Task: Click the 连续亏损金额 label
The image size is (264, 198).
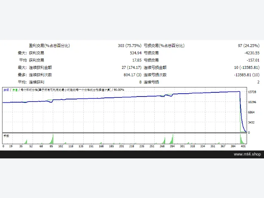Action: (x=155, y=68)
